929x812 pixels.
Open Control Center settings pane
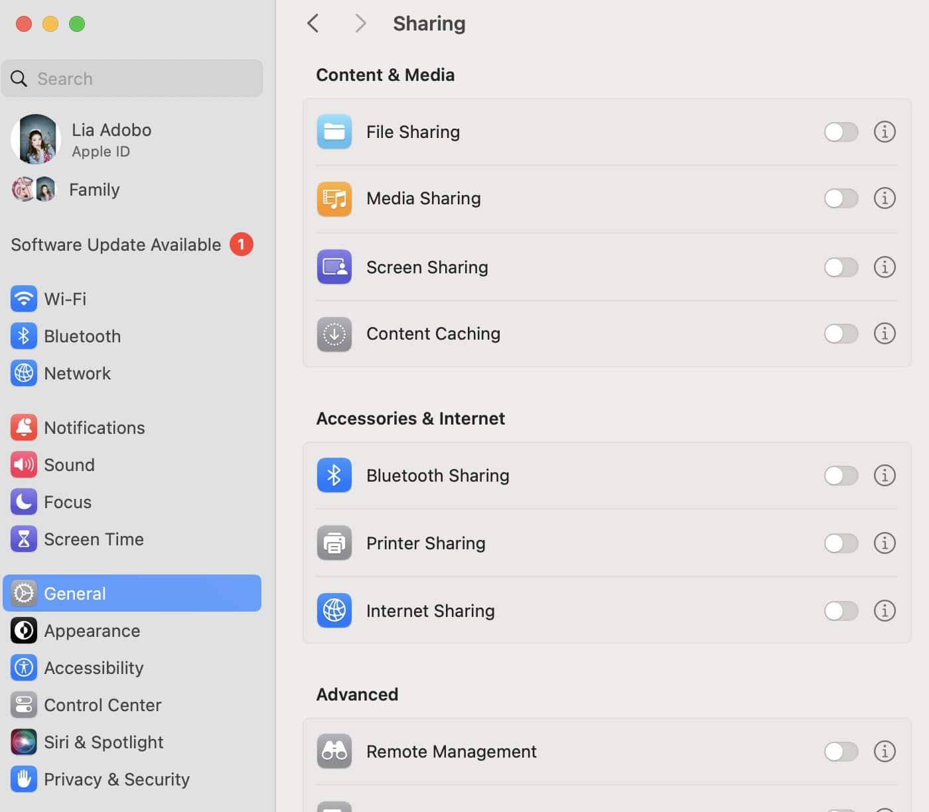pyautogui.click(x=102, y=705)
